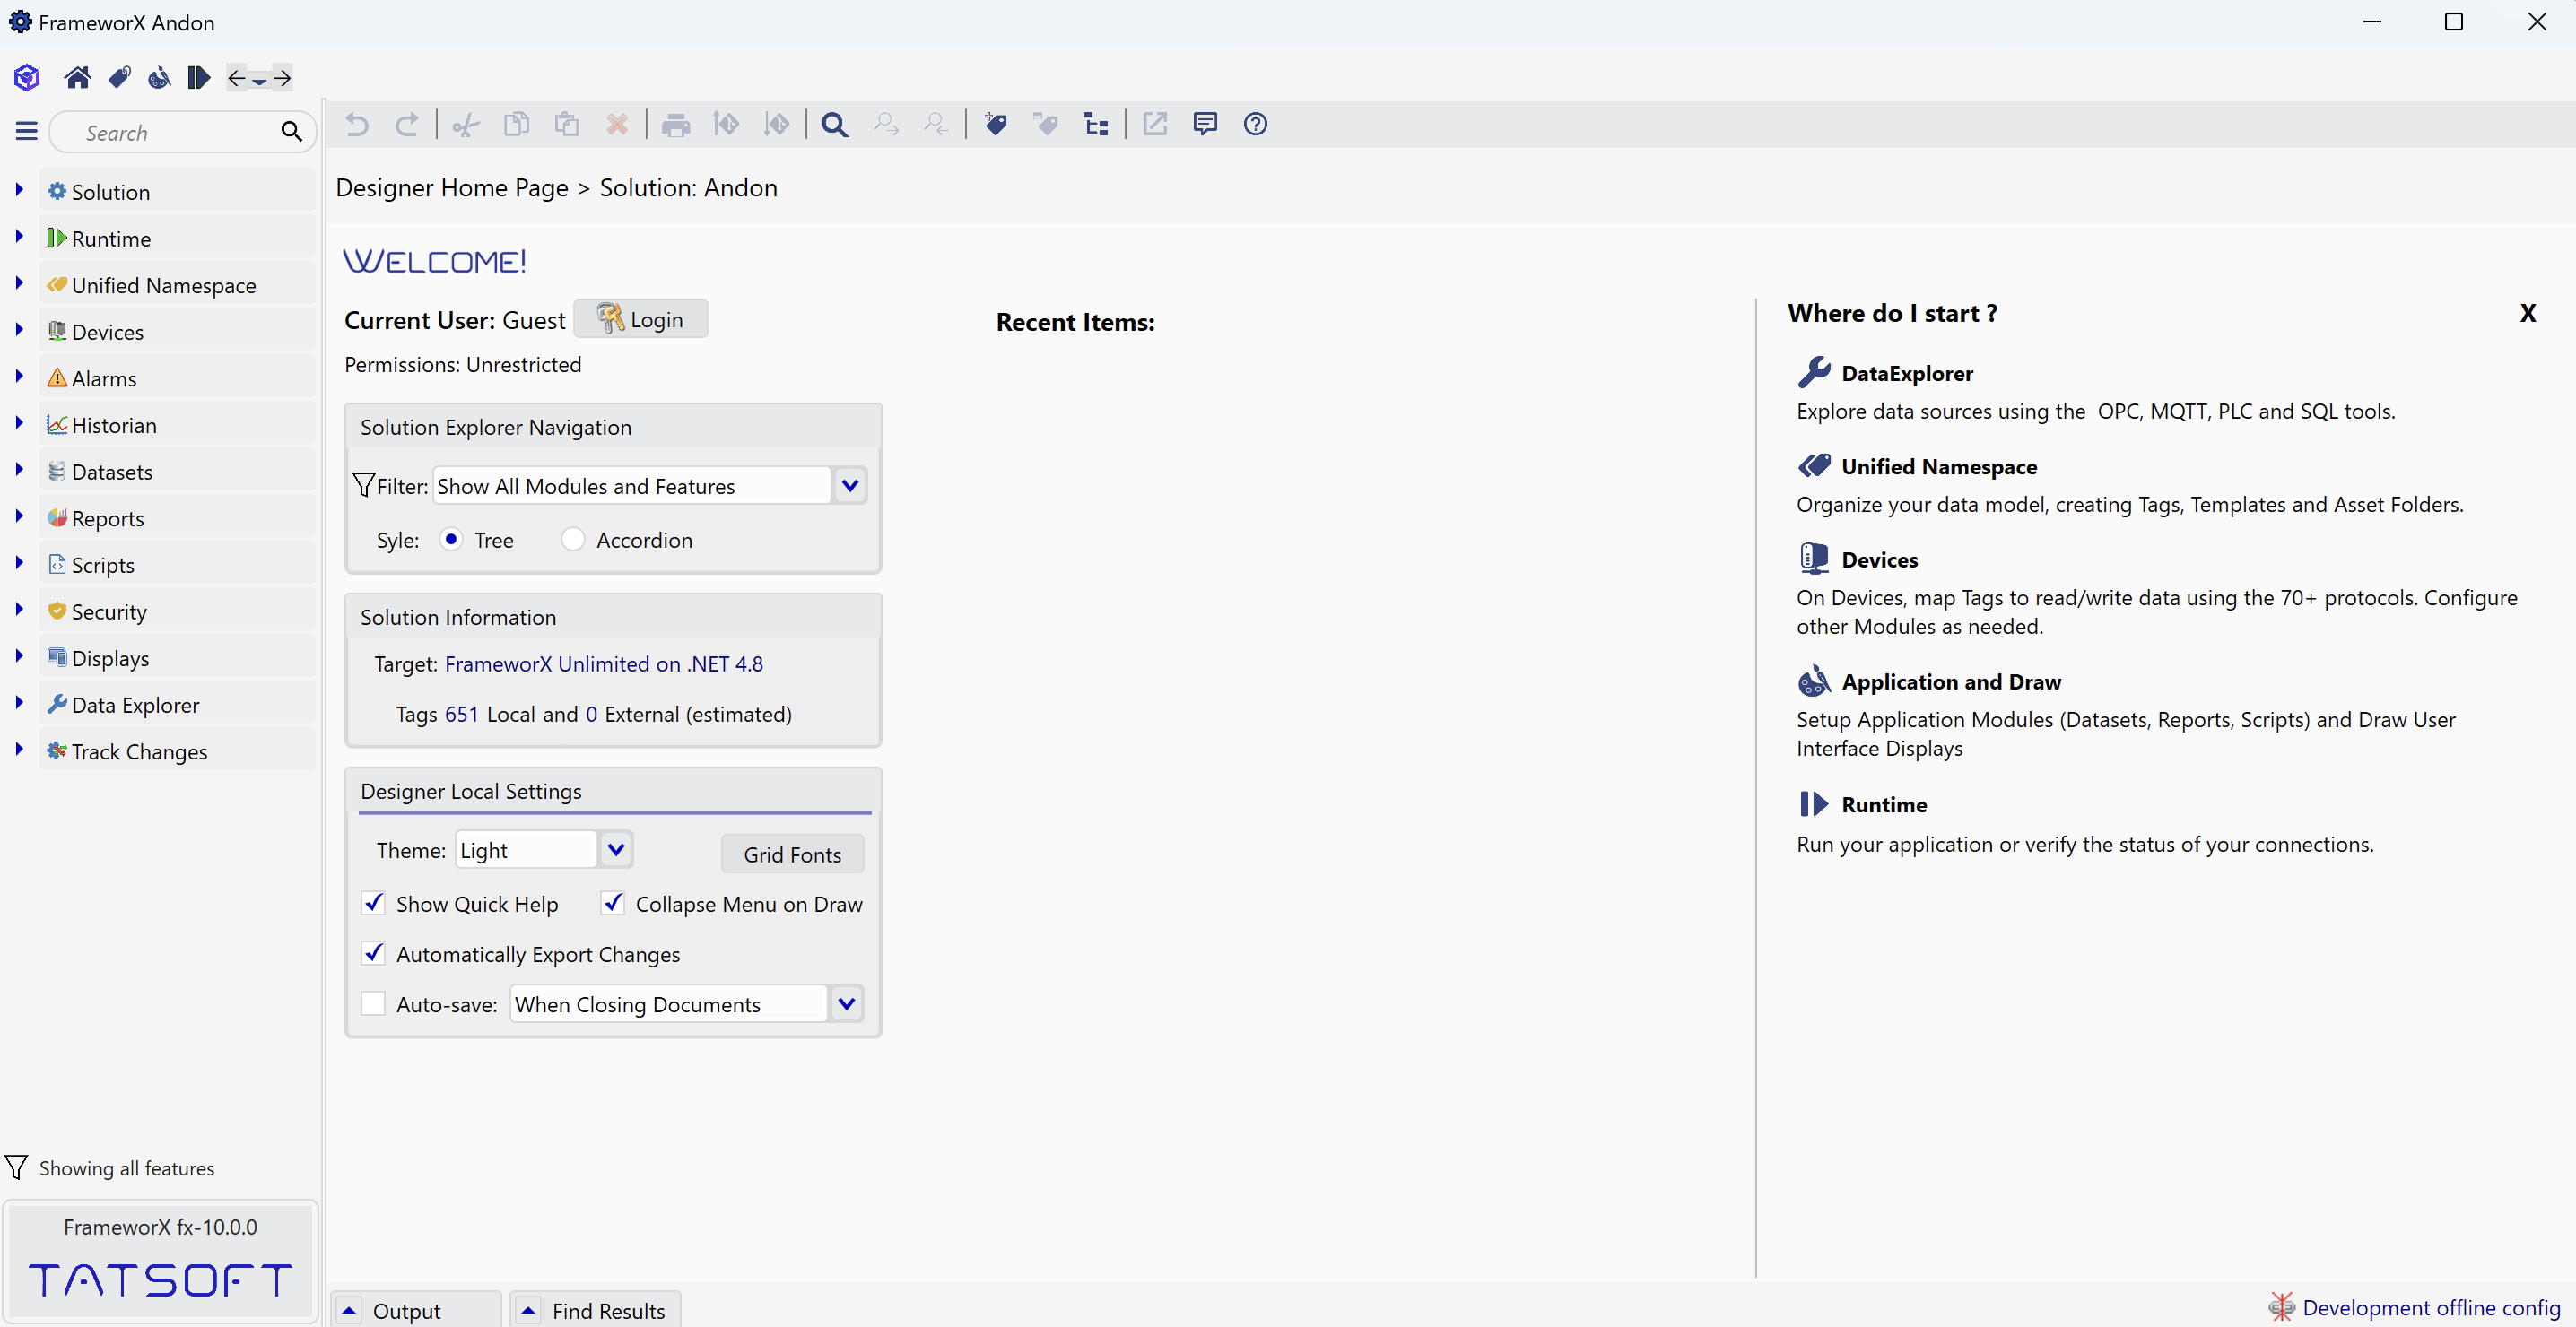Screen dimensions: 2576x1327
Task: Click Development offline config status link
Action: click(2431, 1307)
